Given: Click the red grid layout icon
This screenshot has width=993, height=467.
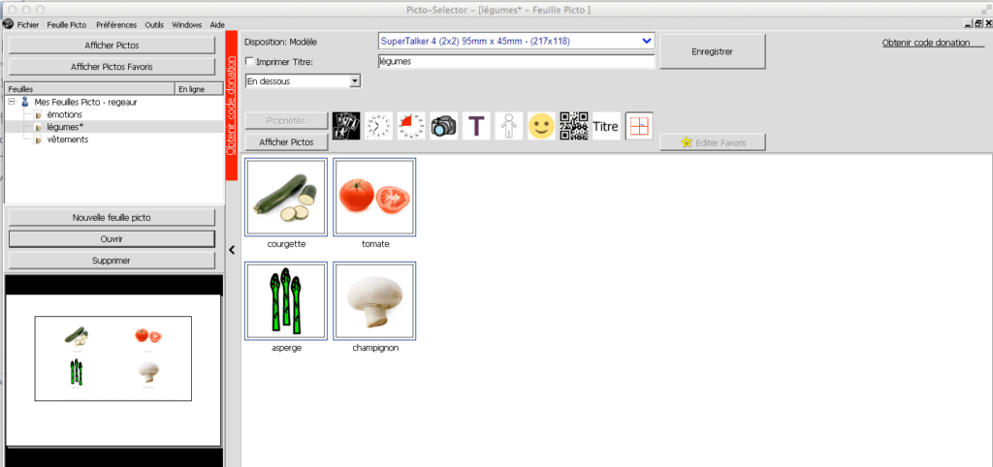Looking at the screenshot, I should click(639, 126).
